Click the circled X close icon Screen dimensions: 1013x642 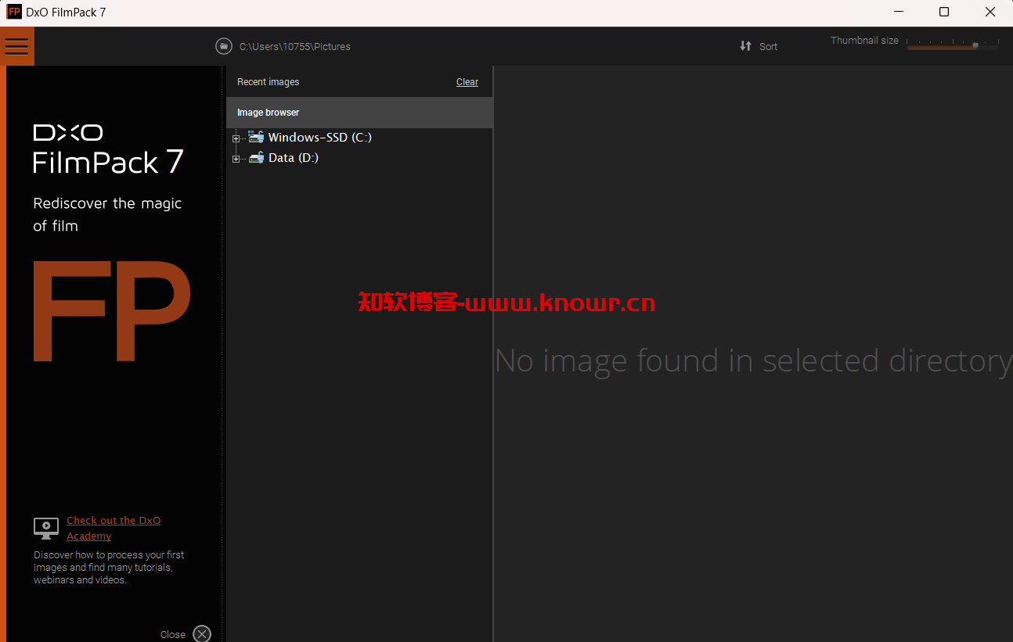[x=202, y=633]
